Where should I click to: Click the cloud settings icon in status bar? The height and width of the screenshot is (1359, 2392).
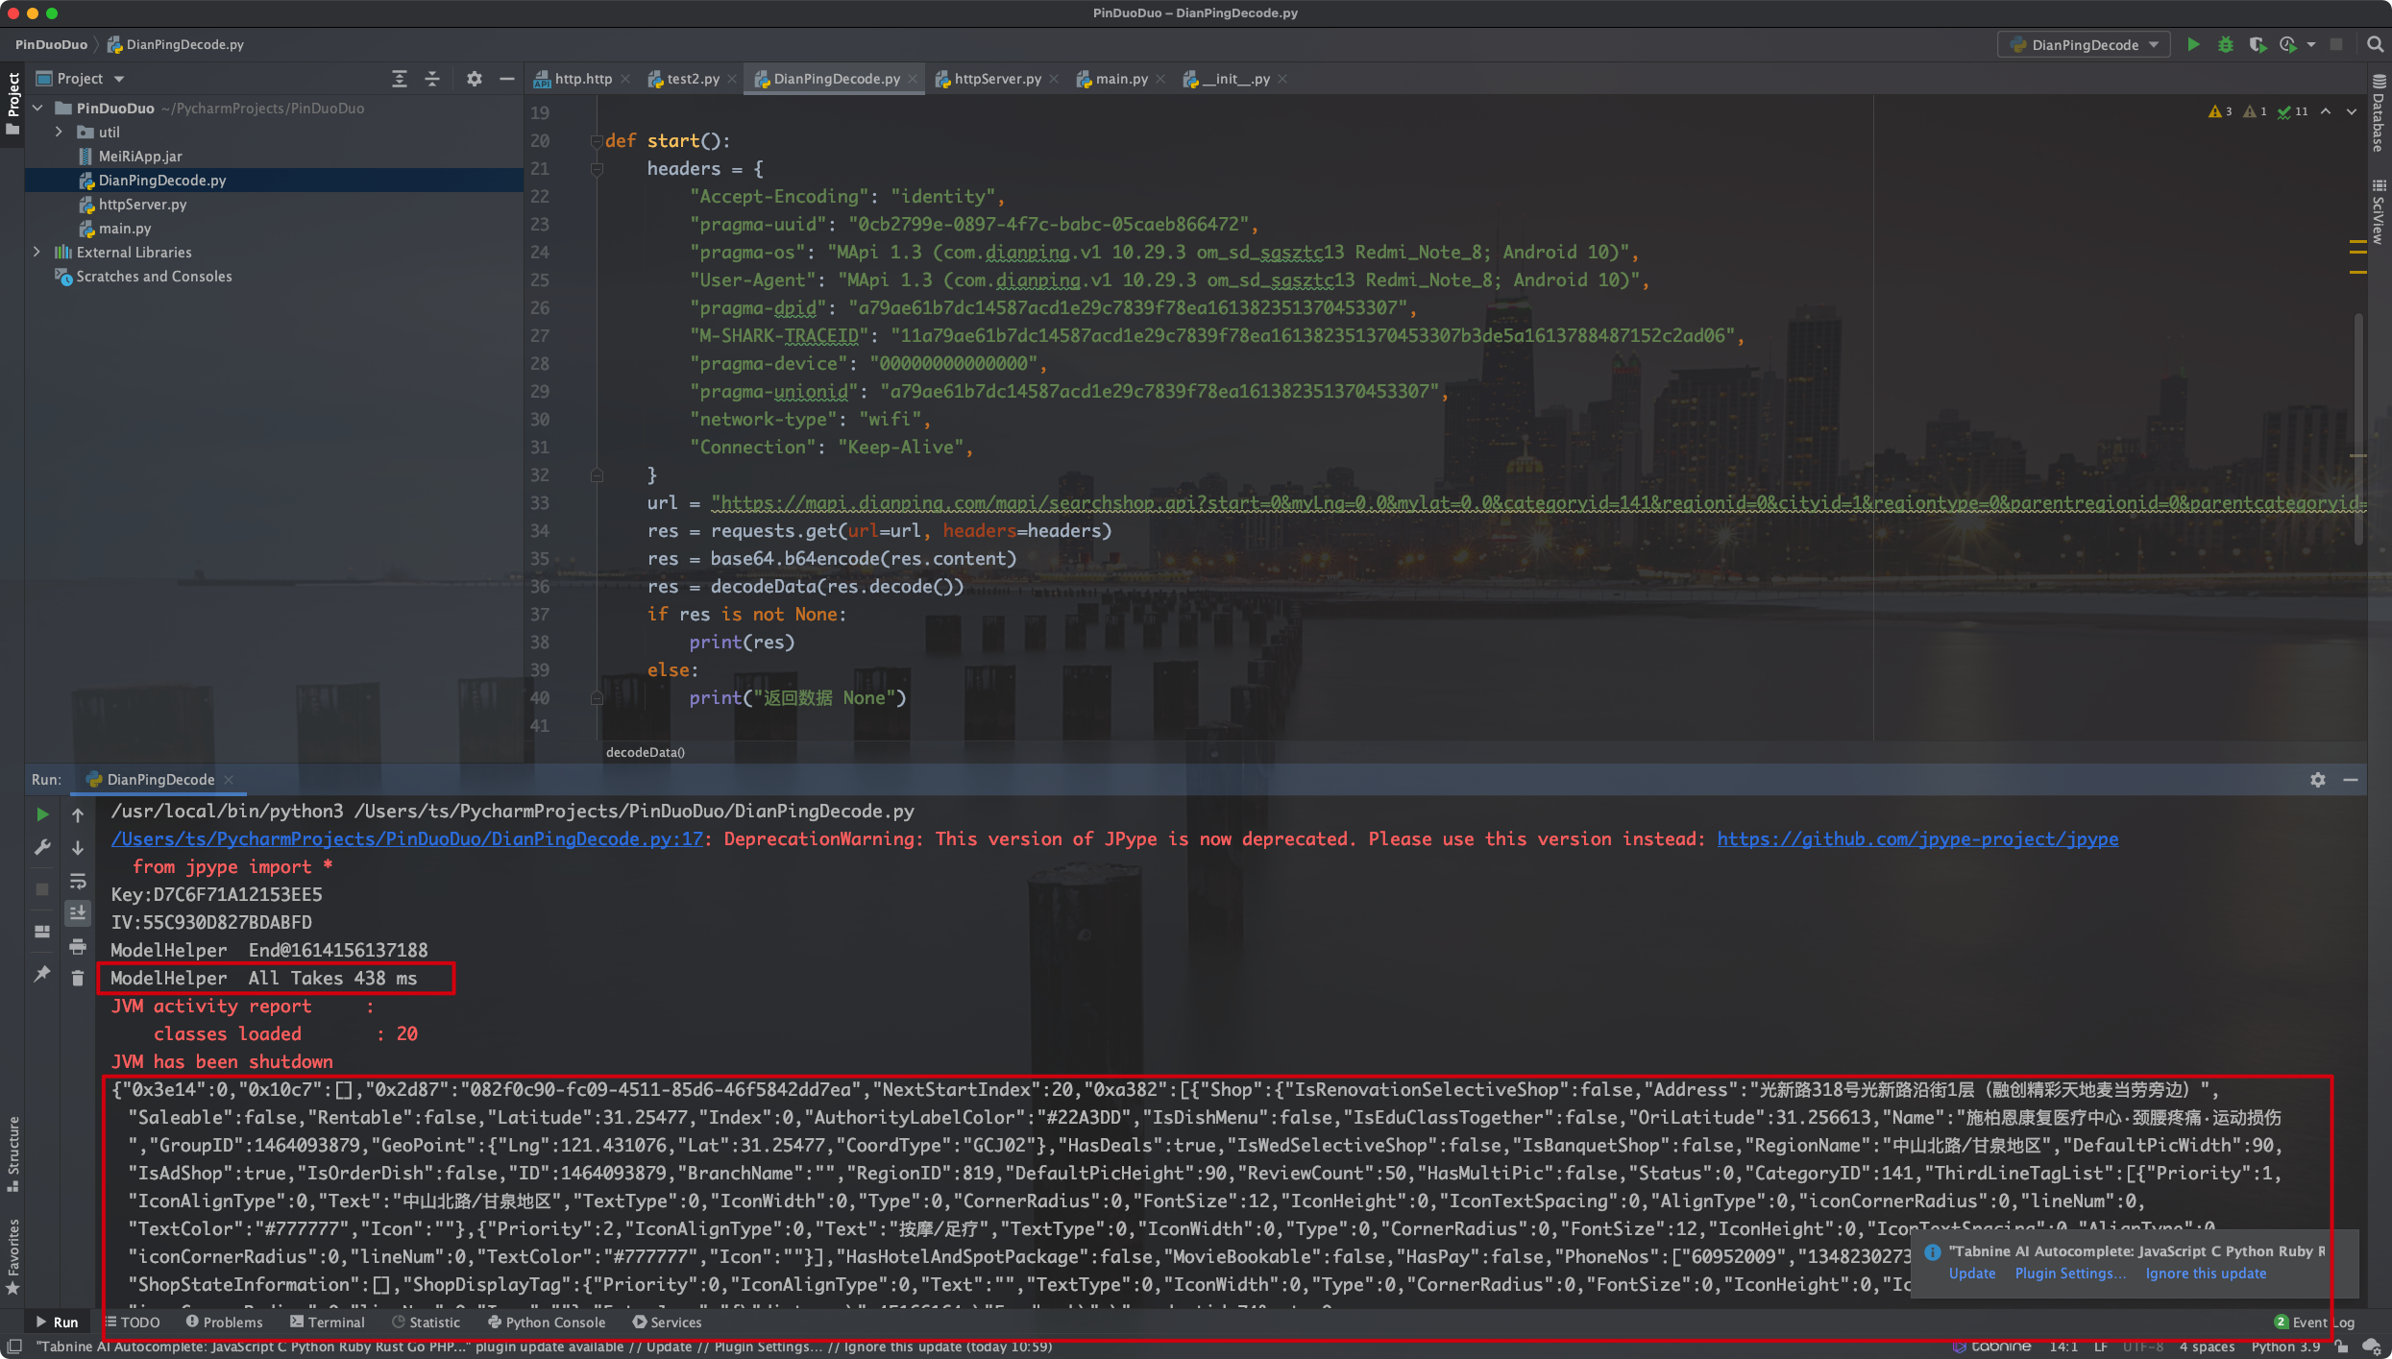tap(2371, 1347)
